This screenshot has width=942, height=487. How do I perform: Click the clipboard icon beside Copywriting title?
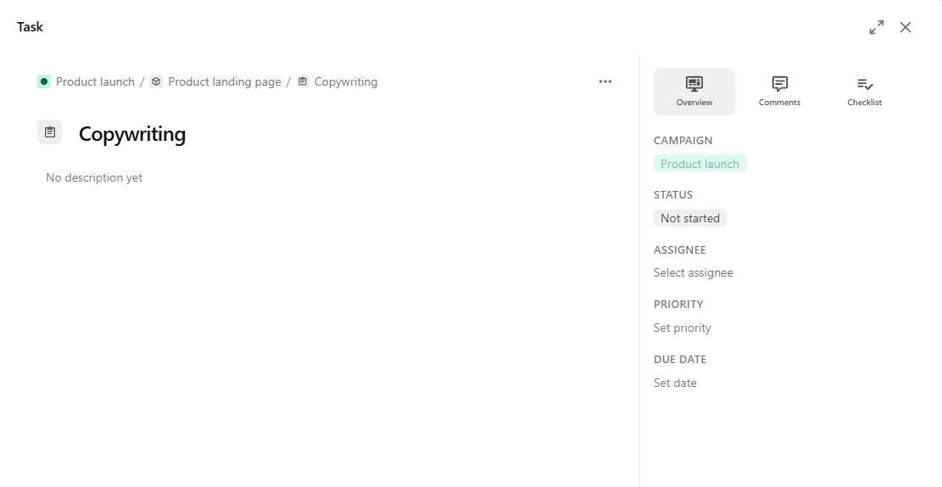coord(50,132)
